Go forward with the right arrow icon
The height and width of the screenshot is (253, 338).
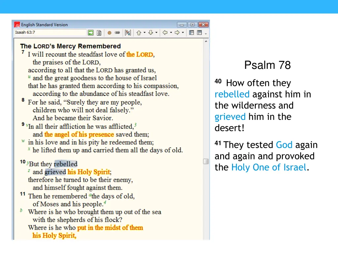[177, 33]
